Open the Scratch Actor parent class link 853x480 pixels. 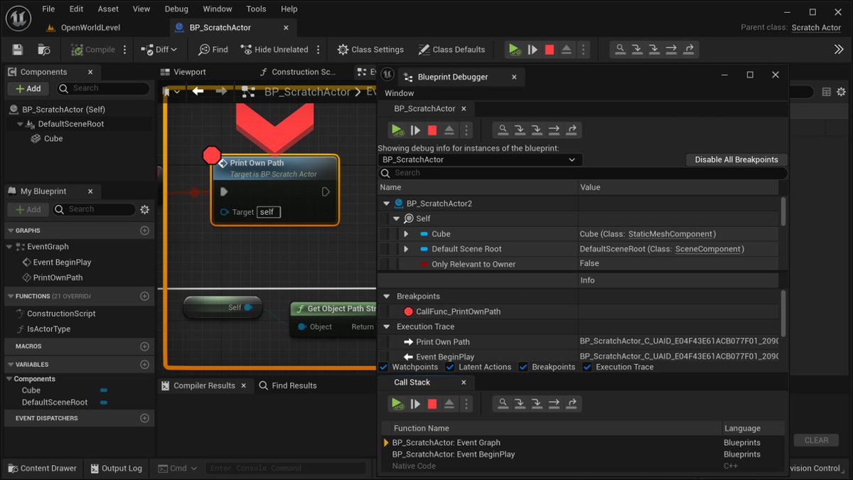[x=816, y=28]
